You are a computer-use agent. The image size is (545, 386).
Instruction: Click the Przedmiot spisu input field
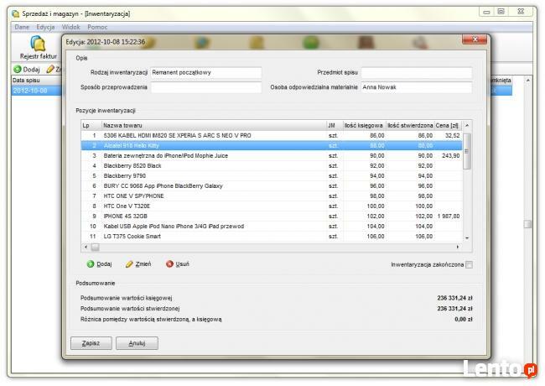pos(416,73)
